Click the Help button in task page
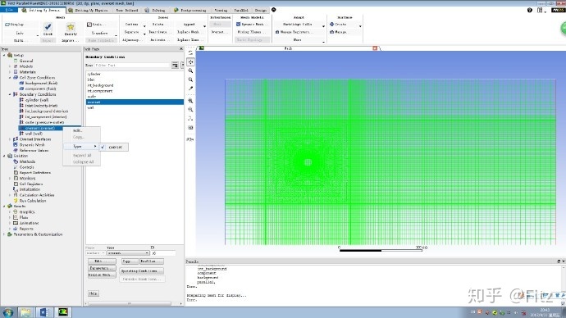 pos(94,293)
